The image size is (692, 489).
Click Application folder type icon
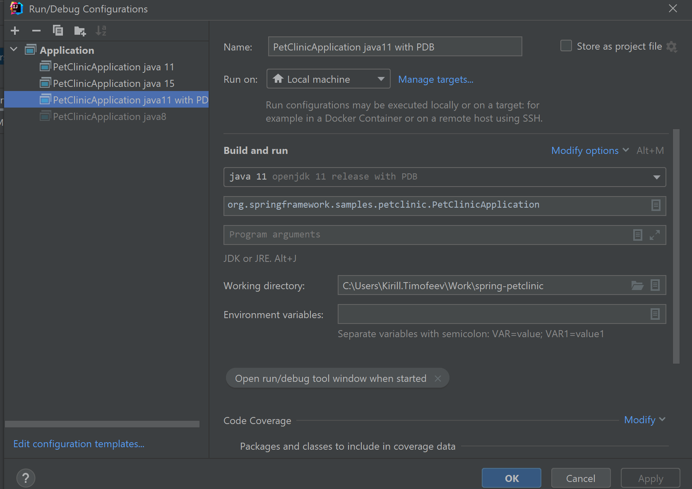tap(31, 50)
